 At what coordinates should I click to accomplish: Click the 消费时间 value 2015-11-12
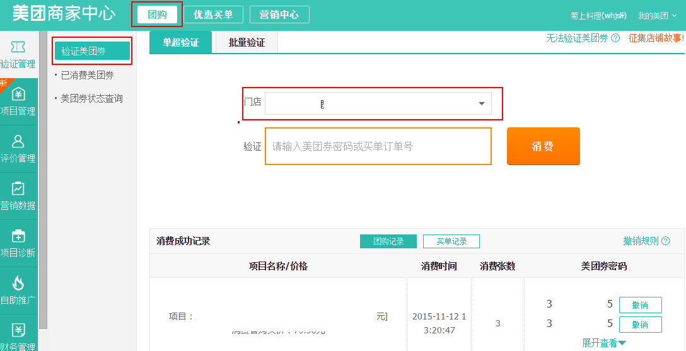pos(439,323)
